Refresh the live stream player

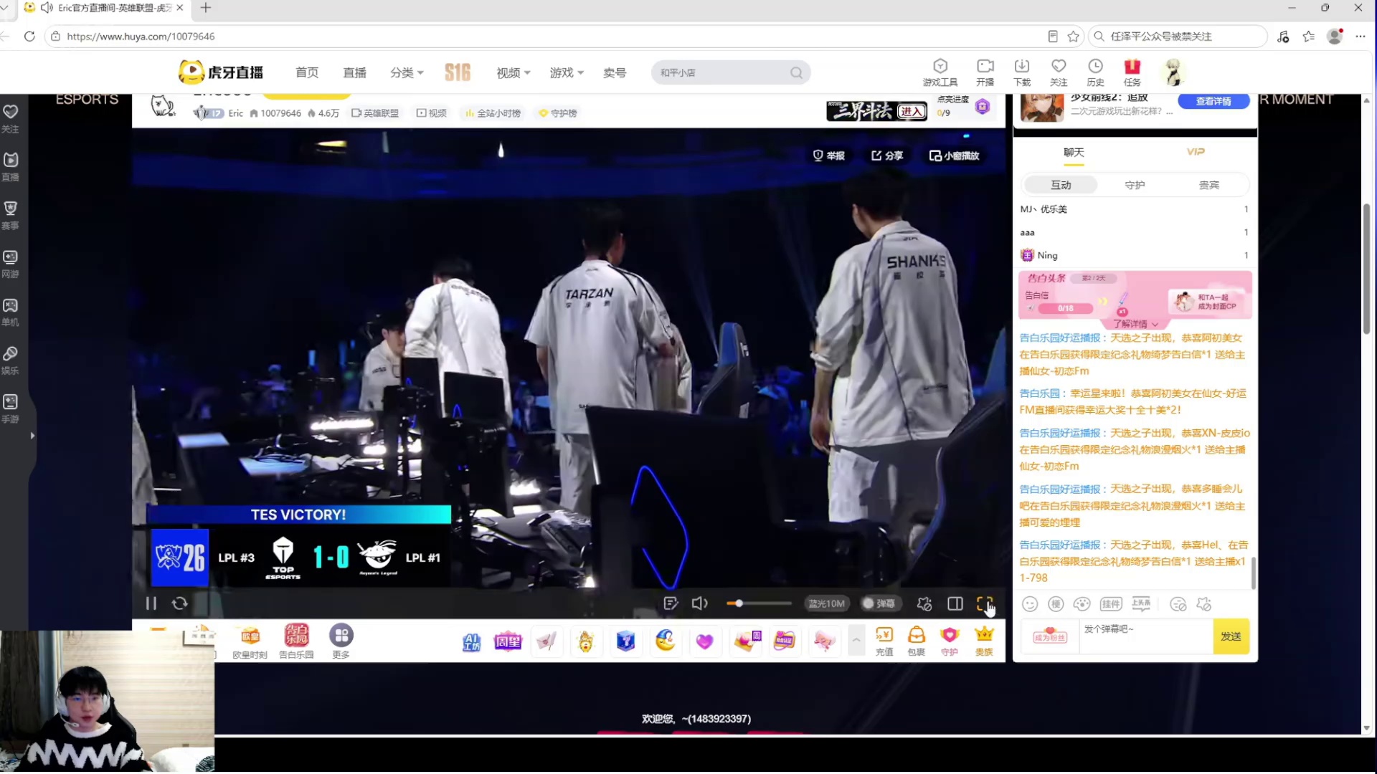179,603
